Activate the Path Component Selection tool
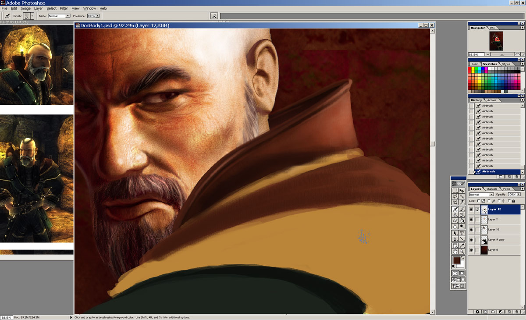This screenshot has height=320, width=526. 455,233
